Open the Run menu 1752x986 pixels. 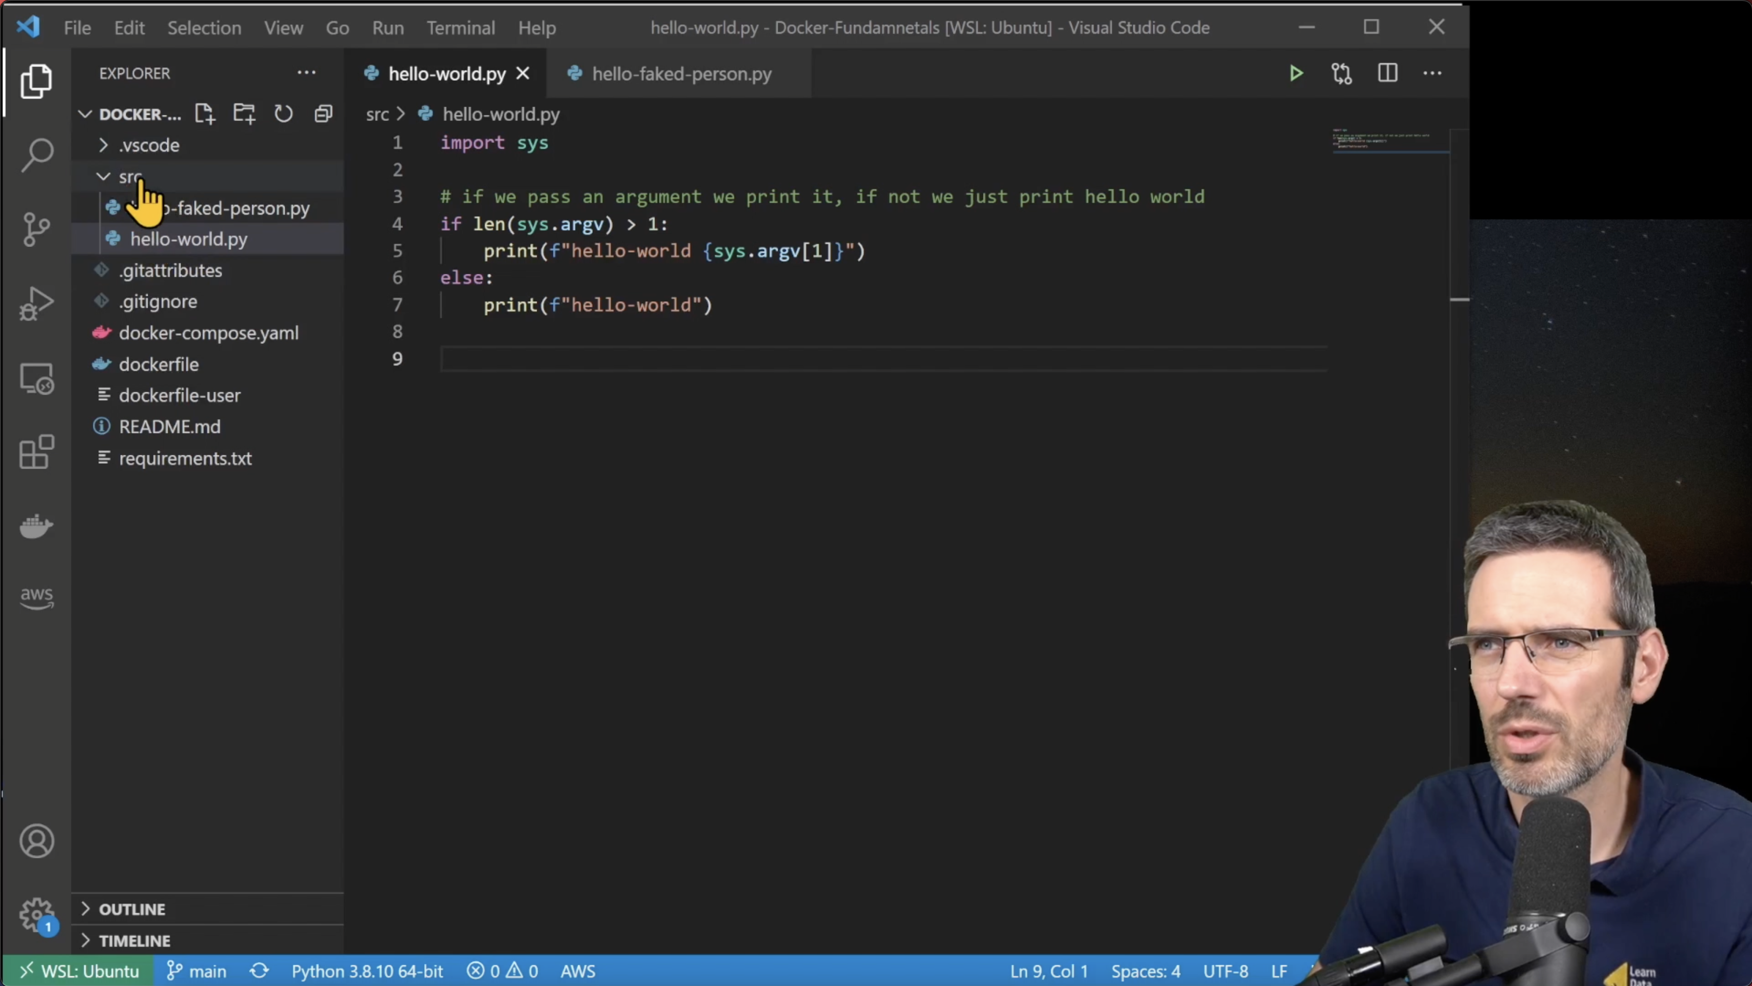coord(388,28)
